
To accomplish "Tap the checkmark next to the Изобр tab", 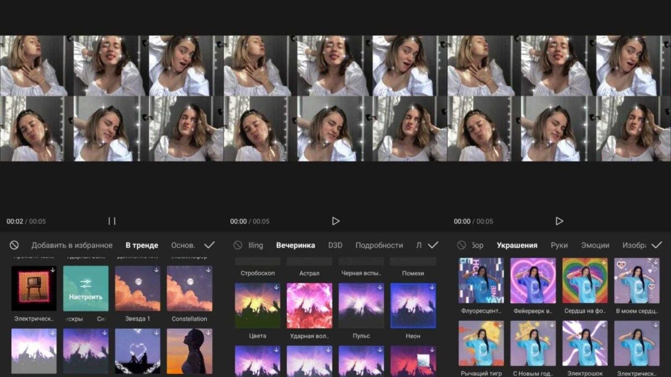I will click(656, 245).
